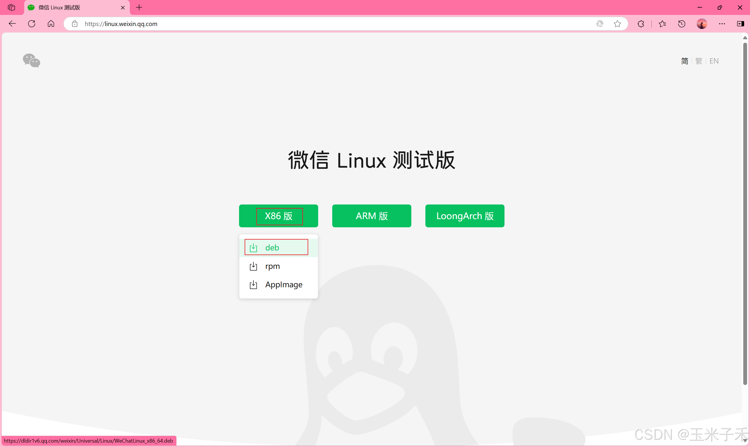Expand the LoongArch 版 download options

pos(464,216)
